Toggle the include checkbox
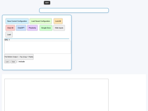This screenshot has height=111, width=148. coord(18,61)
